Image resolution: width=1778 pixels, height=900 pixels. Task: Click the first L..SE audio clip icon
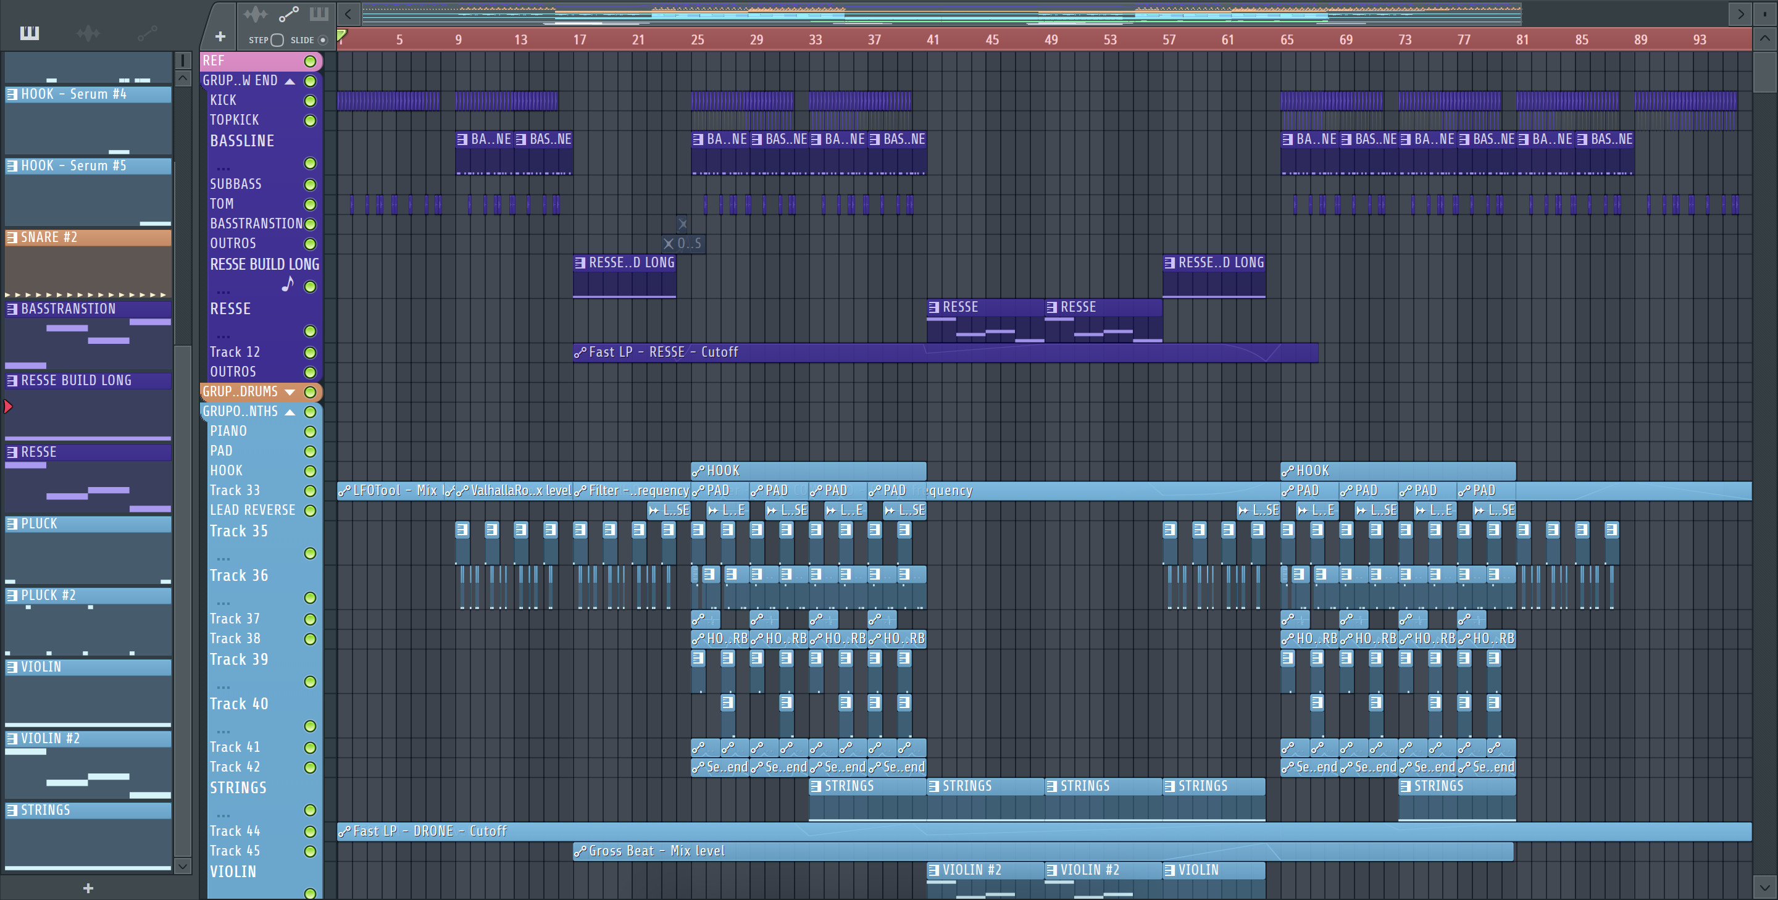tap(654, 510)
